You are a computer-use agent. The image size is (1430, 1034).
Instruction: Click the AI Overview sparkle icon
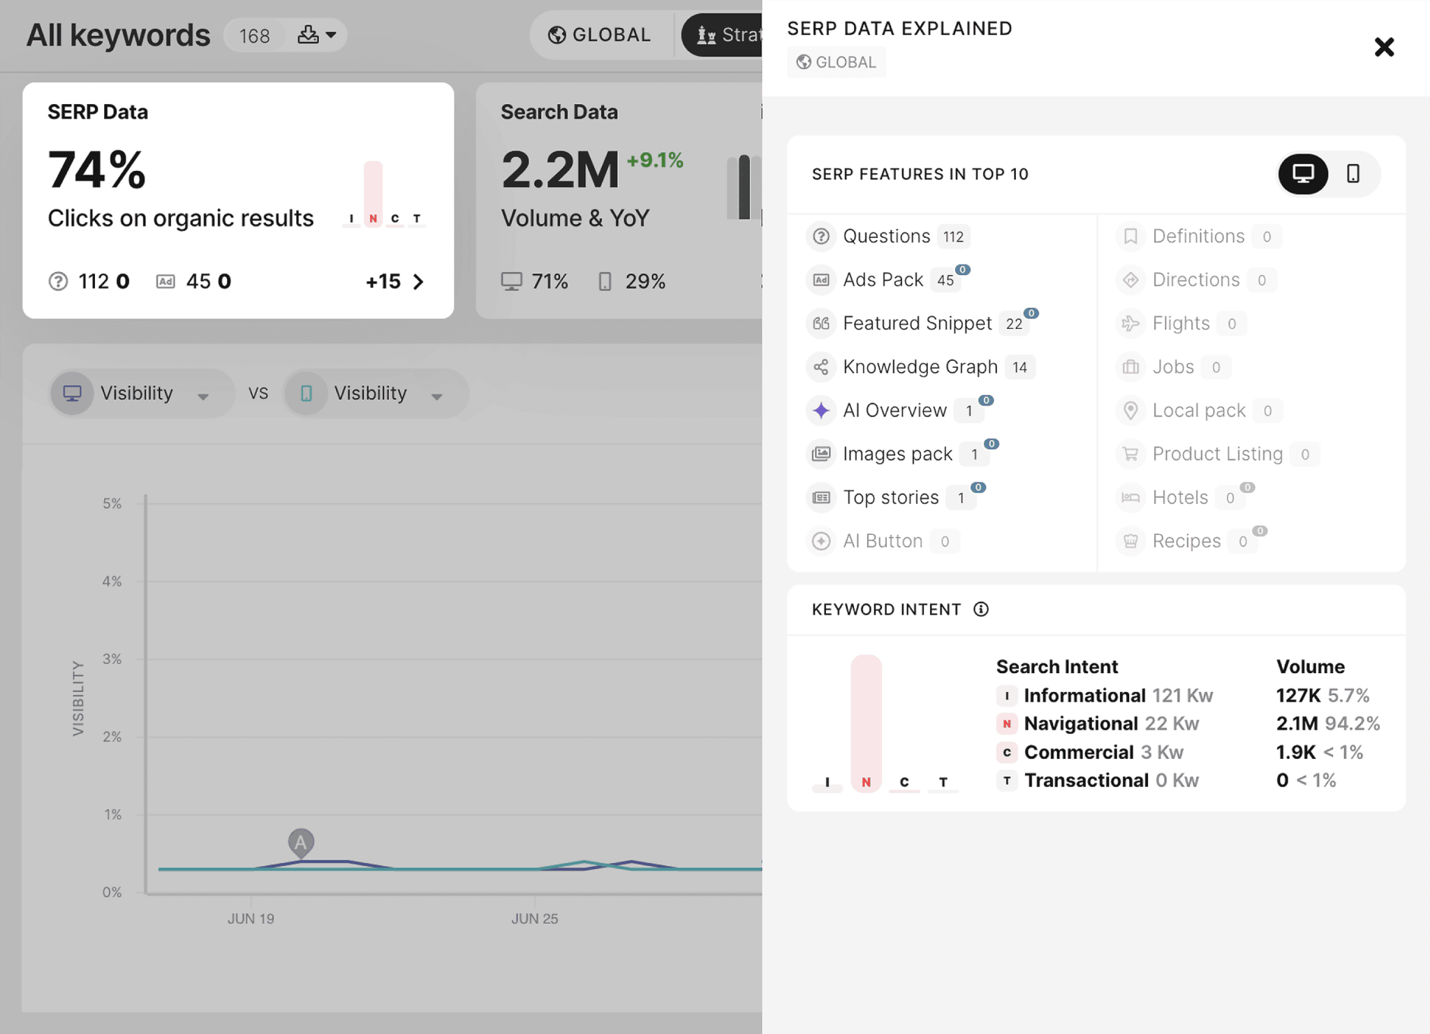click(x=821, y=411)
